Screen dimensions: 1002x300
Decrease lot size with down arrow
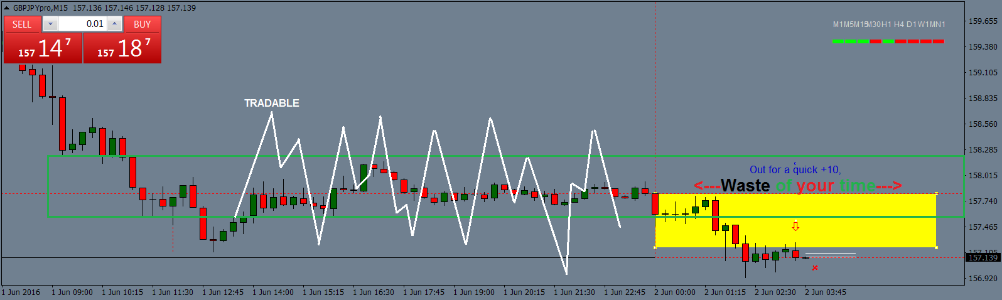[x=50, y=24]
